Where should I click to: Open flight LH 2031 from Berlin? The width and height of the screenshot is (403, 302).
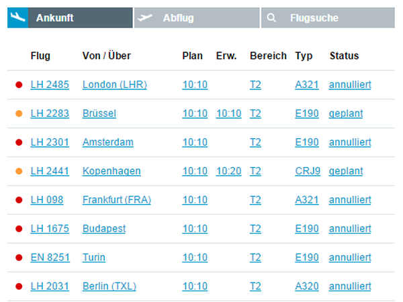point(50,286)
